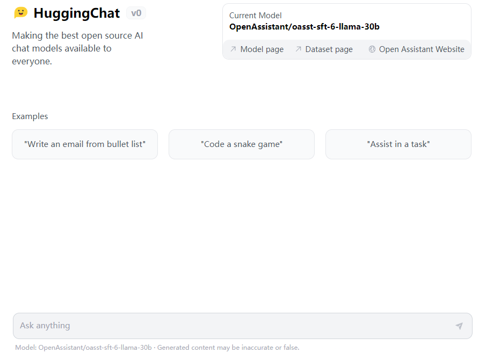Viewport: 479px width, 353px height.
Task: Click the paper plane send icon
Action: click(x=459, y=326)
